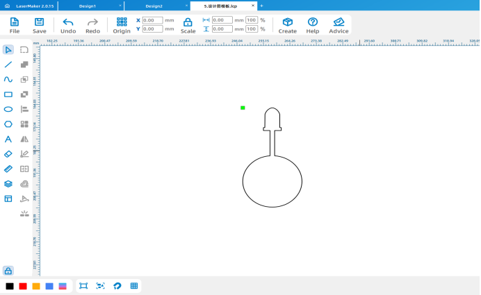This screenshot has height=295, width=481.
Task: Activate the Text tool
Action: pyautogui.click(x=8, y=139)
